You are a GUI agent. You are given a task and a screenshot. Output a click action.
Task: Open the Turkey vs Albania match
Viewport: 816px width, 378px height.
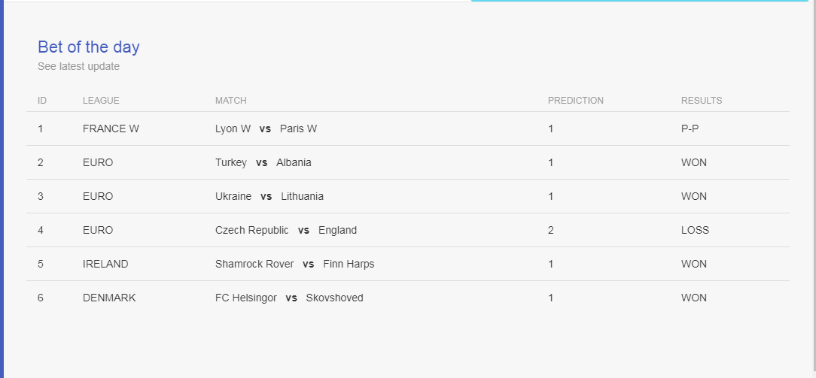point(263,162)
